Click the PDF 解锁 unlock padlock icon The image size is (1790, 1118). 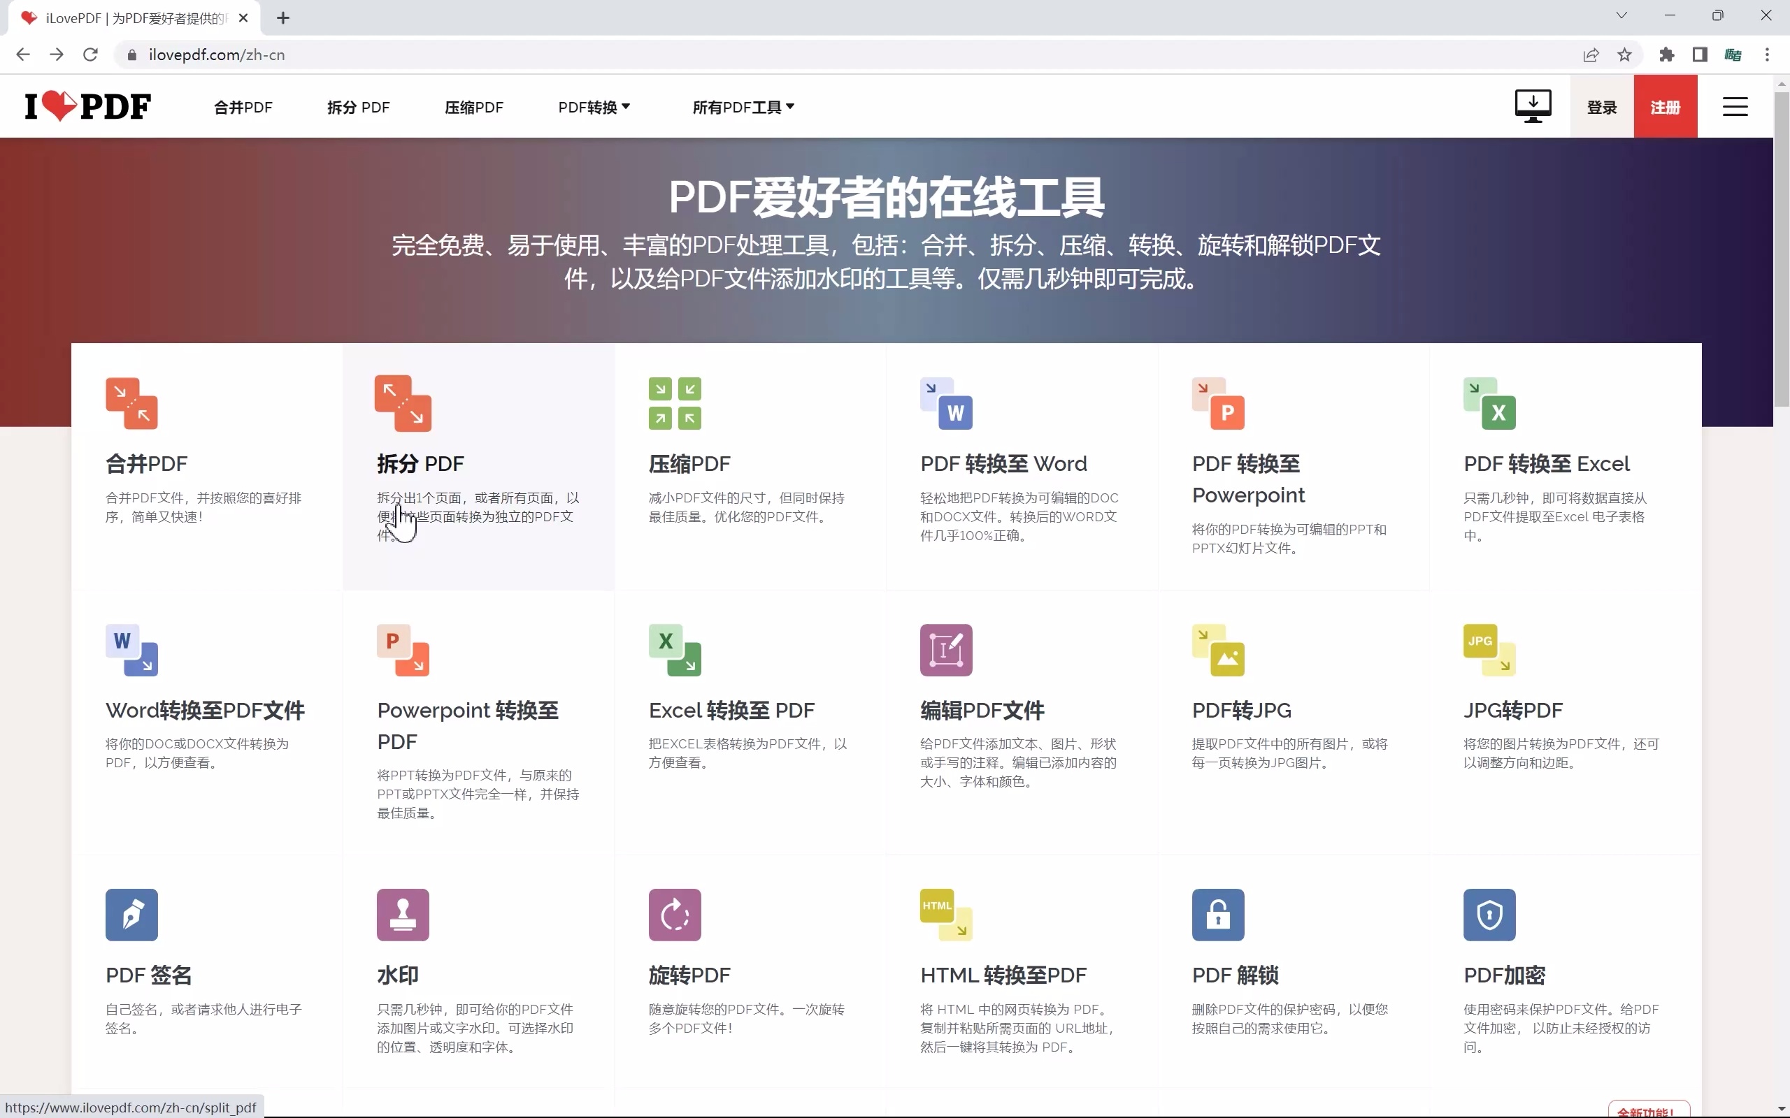[1217, 915]
